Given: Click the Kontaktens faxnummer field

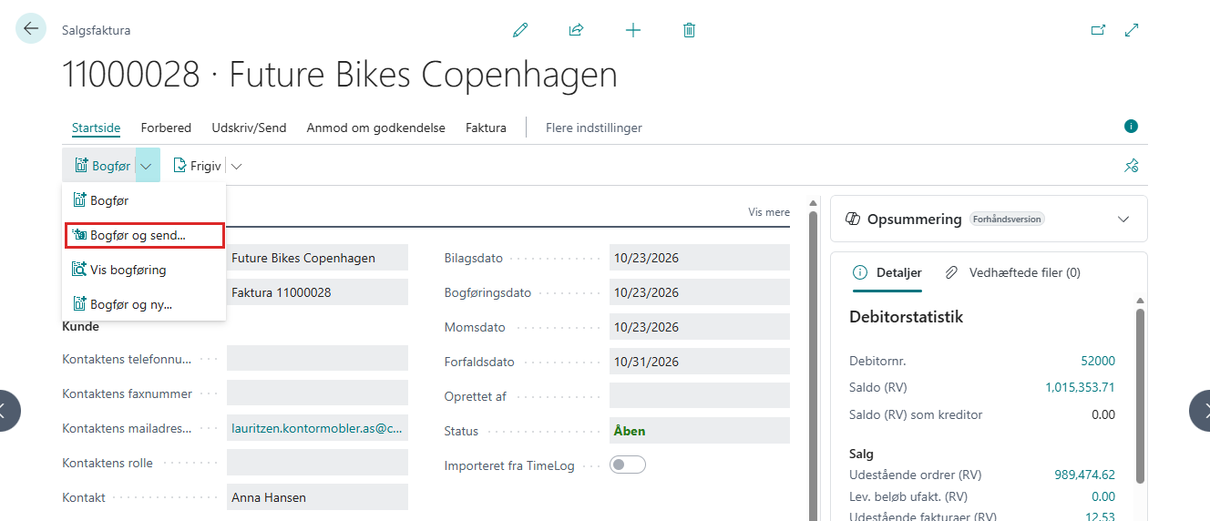Looking at the screenshot, I should (x=317, y=393).
